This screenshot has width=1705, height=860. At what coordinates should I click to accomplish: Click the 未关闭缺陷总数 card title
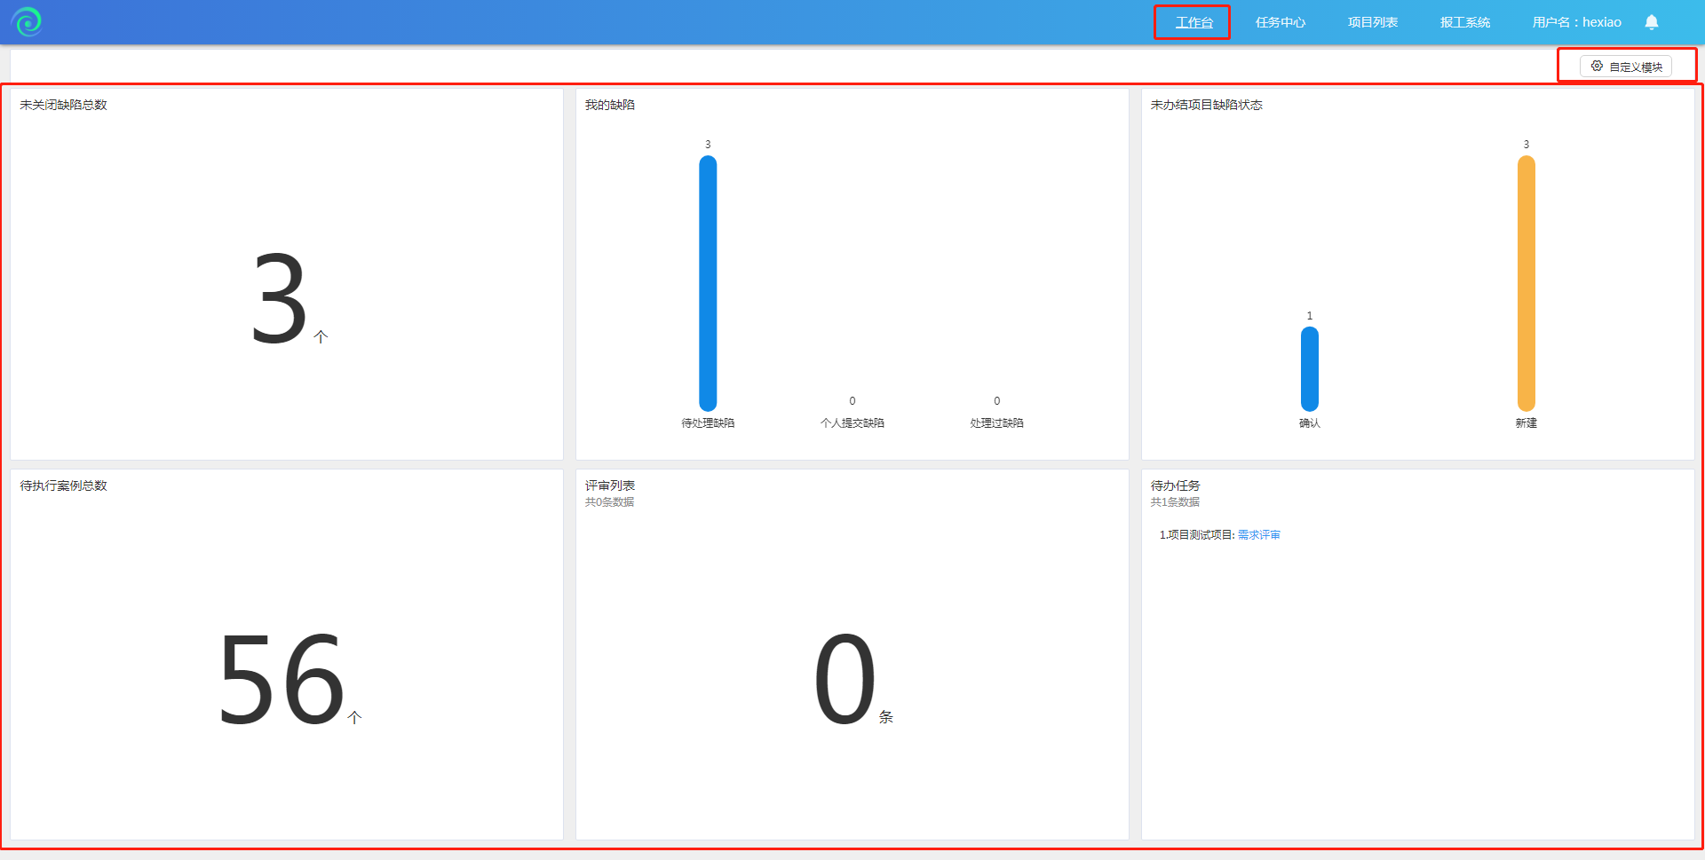pos(63,105)
